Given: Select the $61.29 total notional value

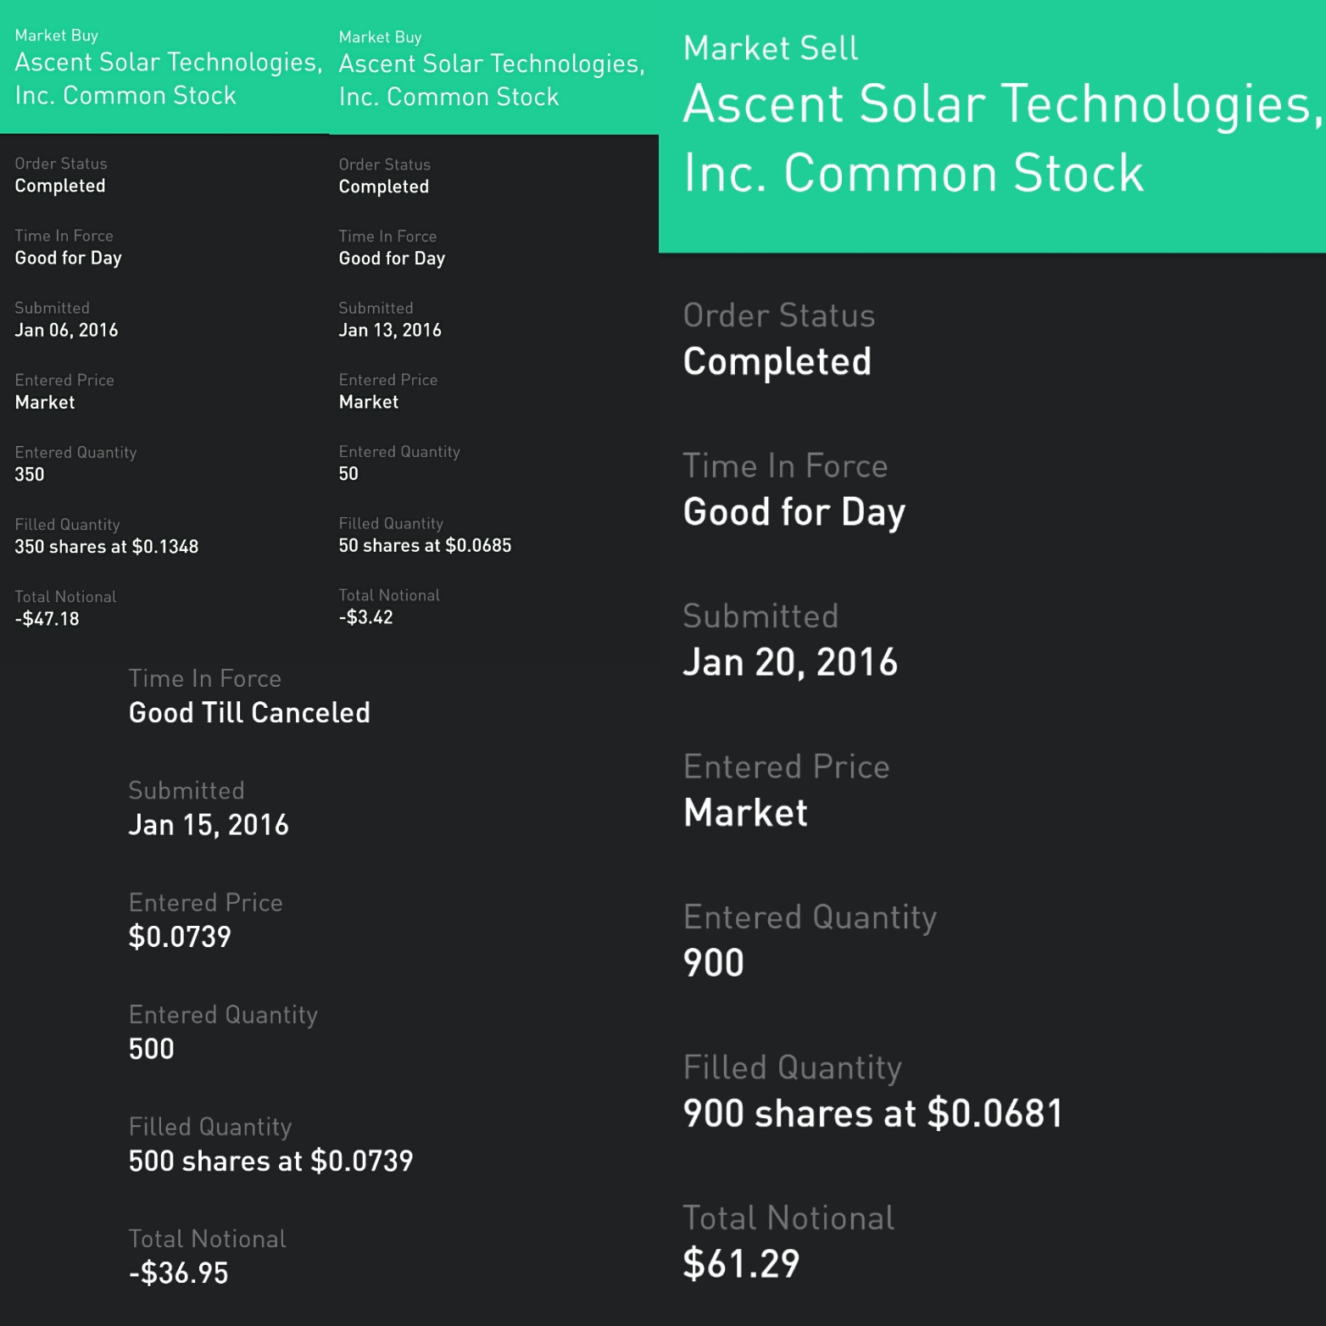Looking at the screenshot, I should (x=741, y=1263).
